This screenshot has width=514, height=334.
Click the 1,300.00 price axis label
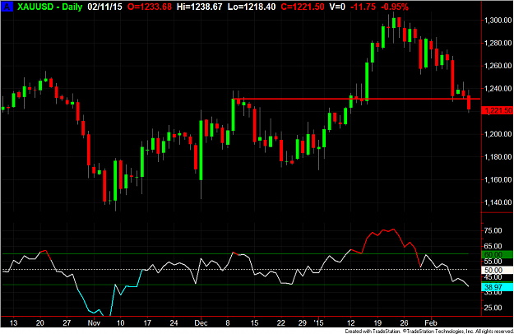coord(498,21)
